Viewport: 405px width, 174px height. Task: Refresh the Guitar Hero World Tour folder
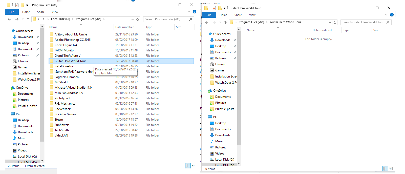point(335,22)
